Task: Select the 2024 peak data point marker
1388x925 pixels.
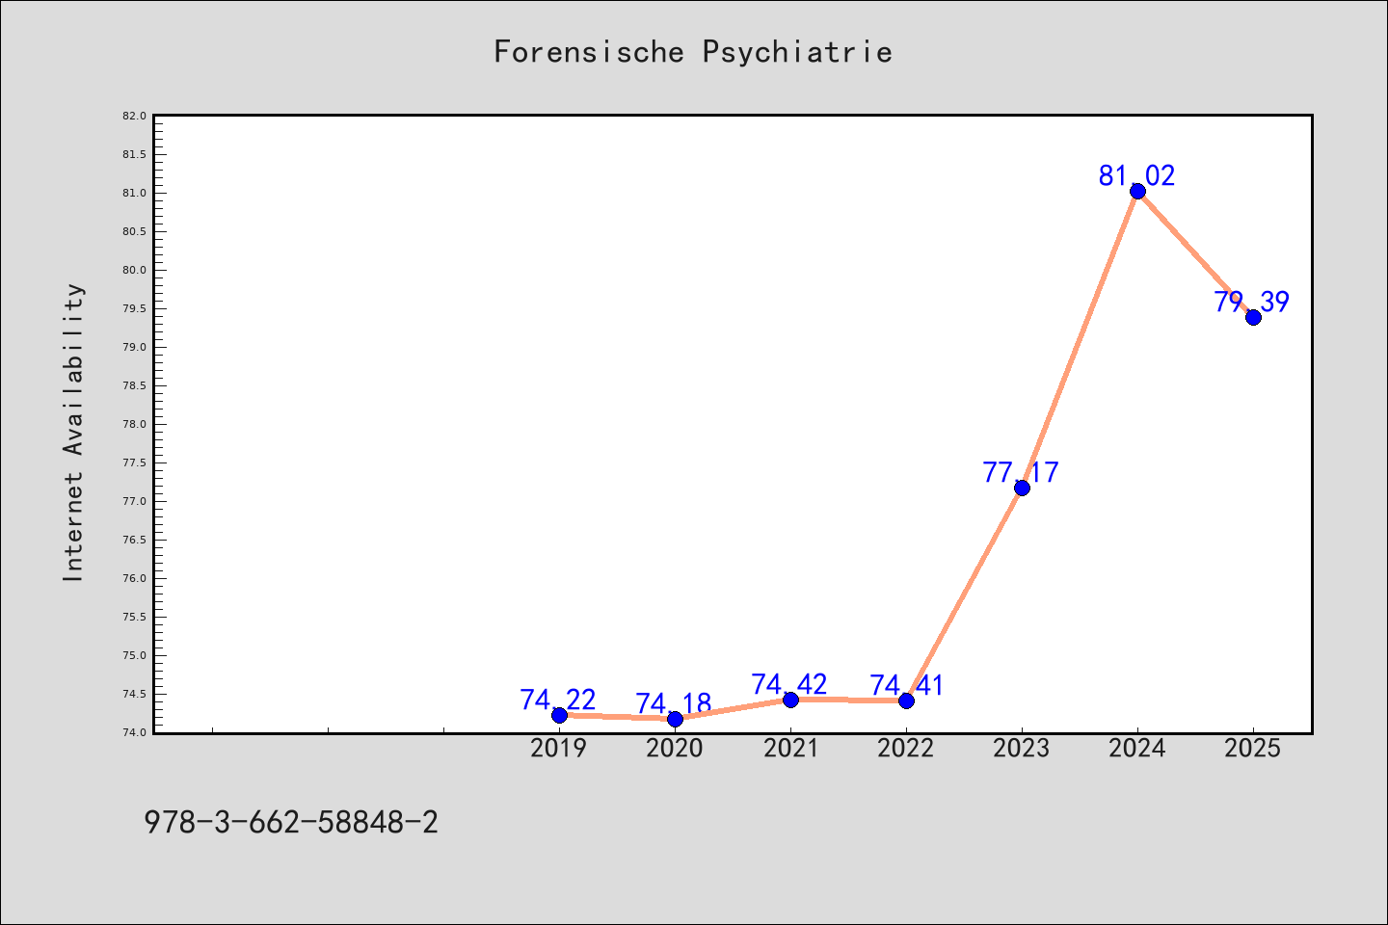Action: coord(1137,191)
